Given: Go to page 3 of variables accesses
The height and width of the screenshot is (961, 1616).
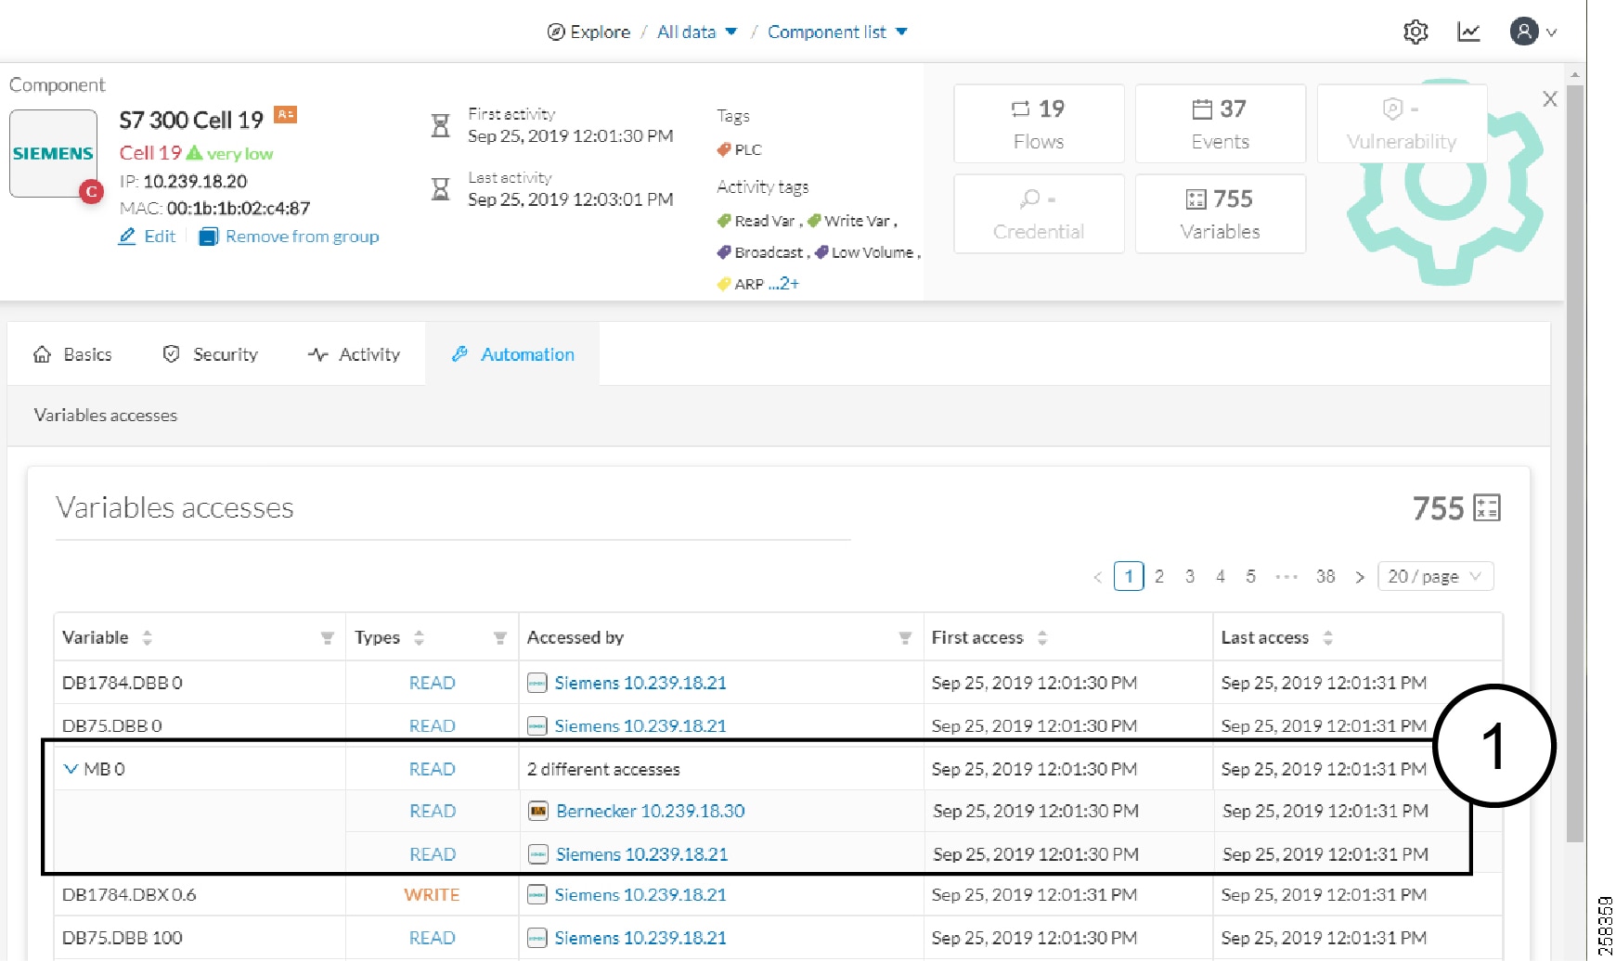Looking at the screenshot, I should tap(1190, 576).
